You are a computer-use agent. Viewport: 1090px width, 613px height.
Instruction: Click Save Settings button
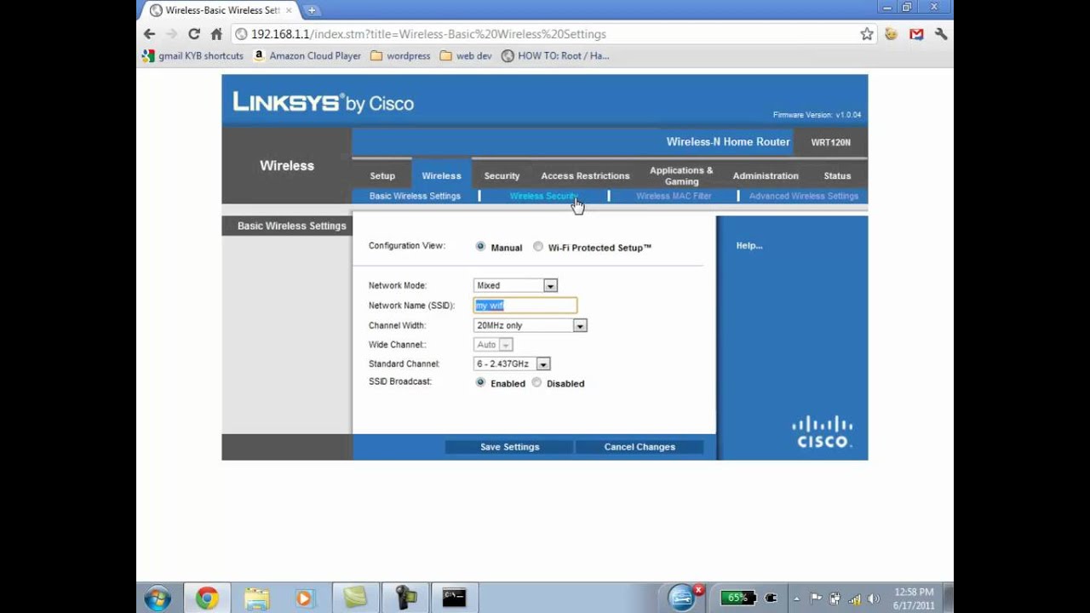point(509,447)
